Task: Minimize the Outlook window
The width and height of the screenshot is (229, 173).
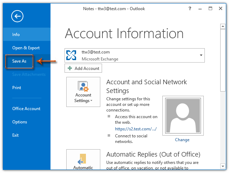Action: pyautogui.click(x=200, y=9)
